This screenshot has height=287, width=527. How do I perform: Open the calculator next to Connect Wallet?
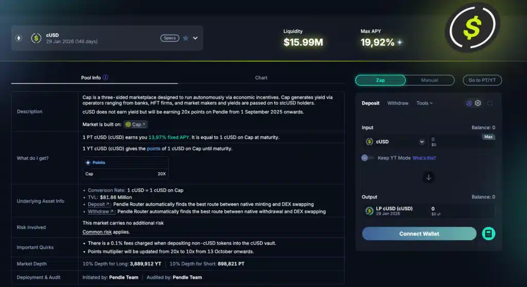(488, 234)
